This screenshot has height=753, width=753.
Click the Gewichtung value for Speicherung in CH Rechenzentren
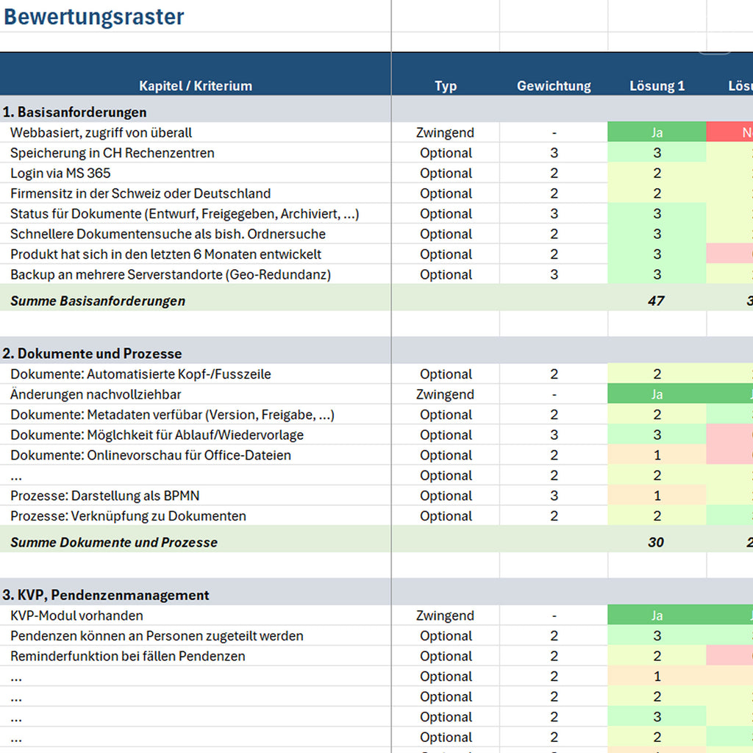coord(554,153)
